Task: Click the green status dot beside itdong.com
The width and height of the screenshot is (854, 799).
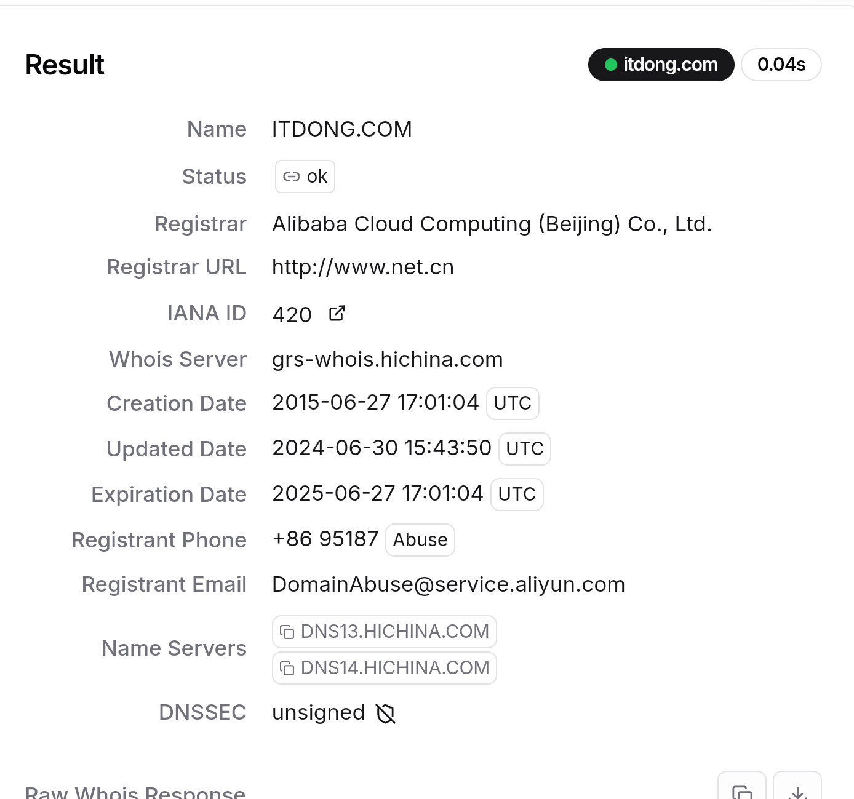Action: 611,65
